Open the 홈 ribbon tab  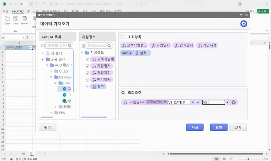tap(28, 11)
